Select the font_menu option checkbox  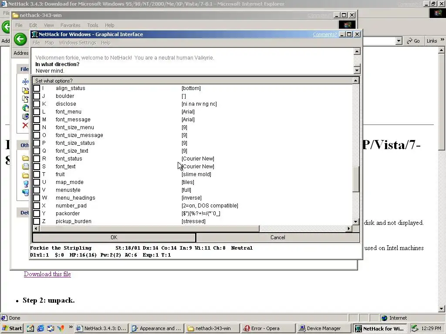(x=37, y=112)
